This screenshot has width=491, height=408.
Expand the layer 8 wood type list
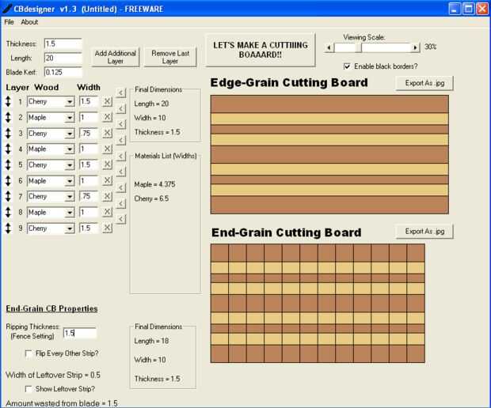pyautogui.click(x=70, y=213)
